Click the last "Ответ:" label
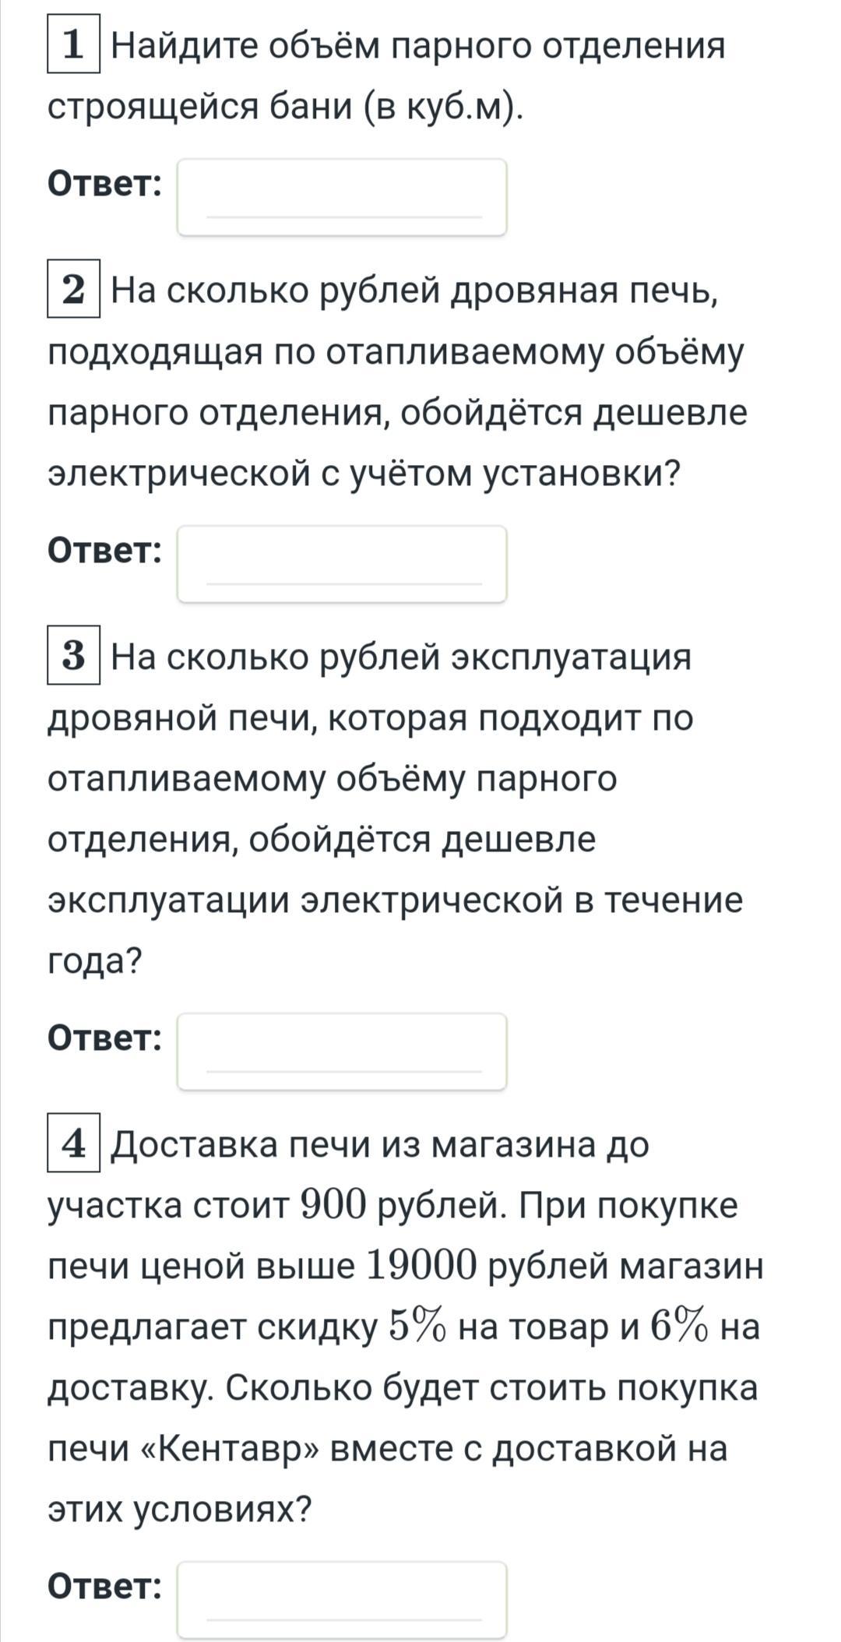 pos(105,1587)
